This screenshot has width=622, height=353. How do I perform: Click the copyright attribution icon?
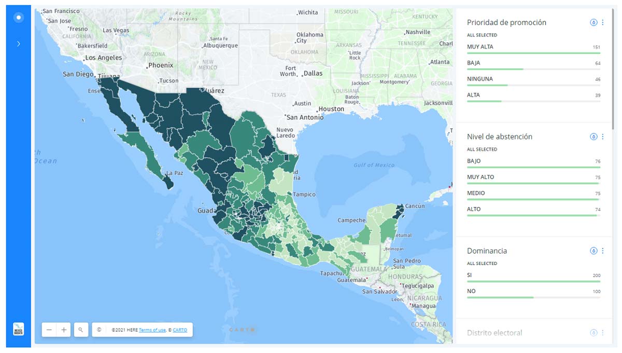98,330
